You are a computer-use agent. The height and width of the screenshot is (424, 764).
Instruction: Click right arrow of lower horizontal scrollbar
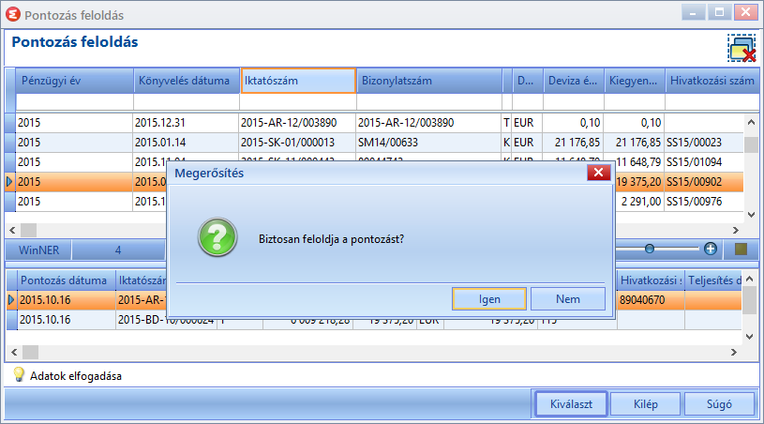click(x=734, y=352)
